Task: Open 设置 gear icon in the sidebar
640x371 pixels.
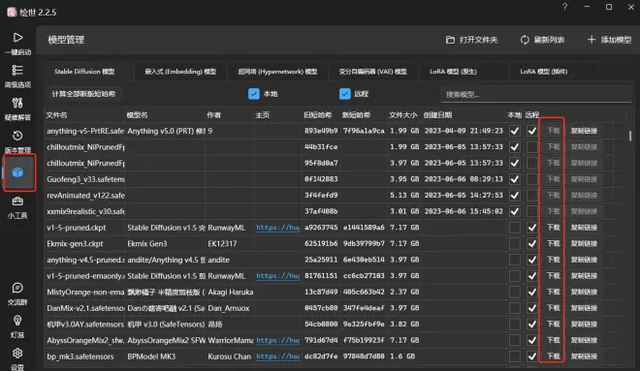Action: (x=17, y=353)
